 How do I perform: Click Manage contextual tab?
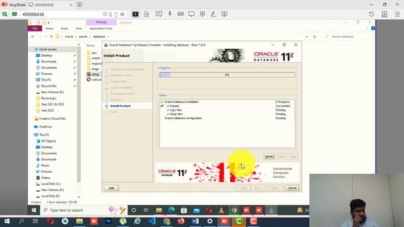pyautogui.click(x=101, y=23)
